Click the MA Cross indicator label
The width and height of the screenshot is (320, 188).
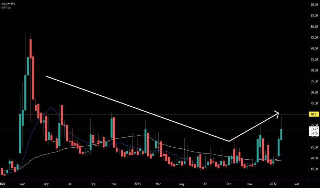pos(6,8)
